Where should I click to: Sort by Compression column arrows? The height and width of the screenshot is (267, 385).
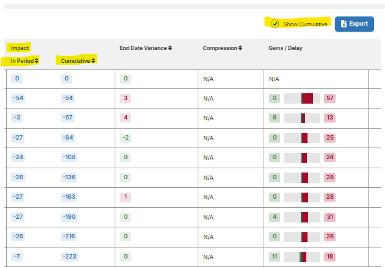[240, 48]
